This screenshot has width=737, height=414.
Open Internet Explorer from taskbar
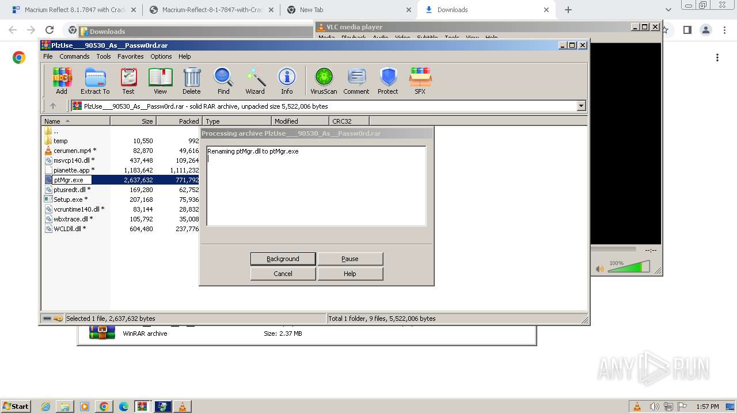click(x=46, y=407)
